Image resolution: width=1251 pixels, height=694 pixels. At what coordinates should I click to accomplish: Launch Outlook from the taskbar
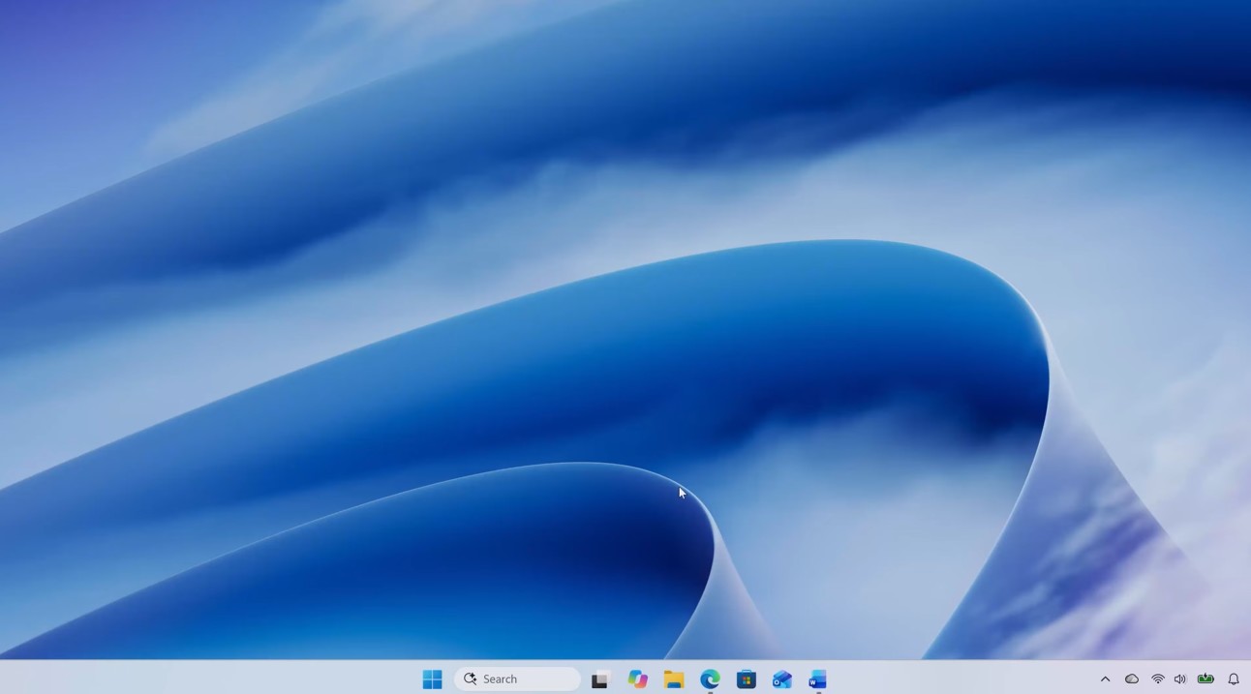782,679
